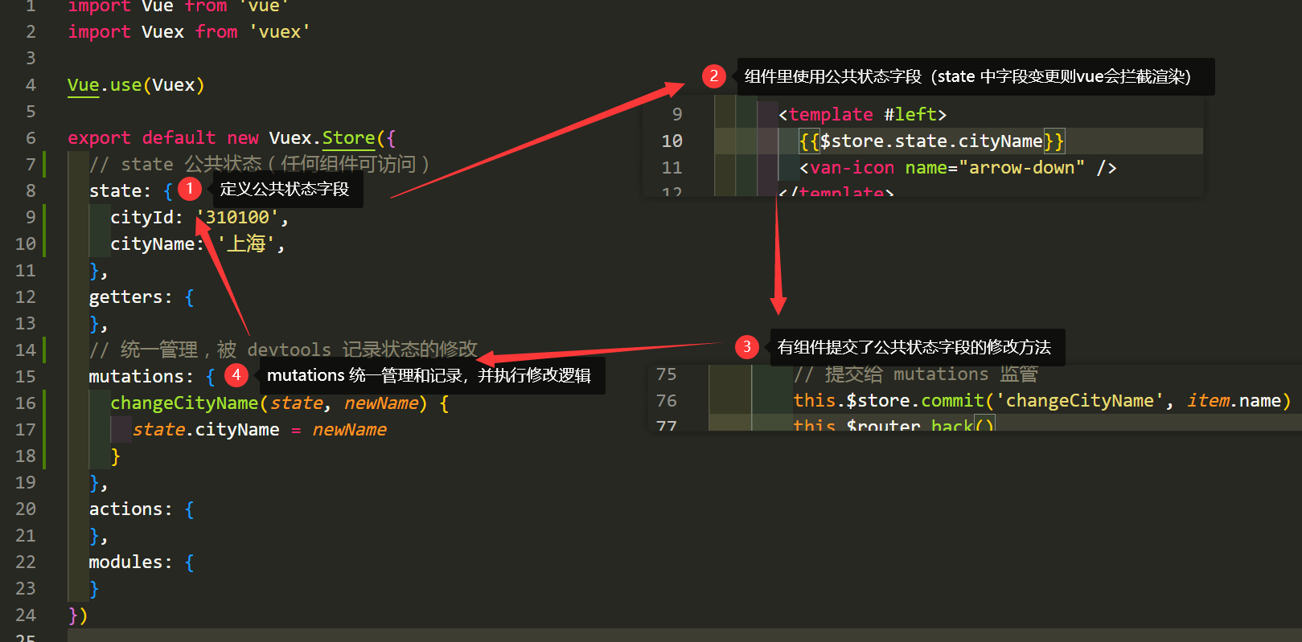The width and height of the screenshot is (1302, 642).
Task: Click the van-icon tag in the template
Action: click(852, 168)
